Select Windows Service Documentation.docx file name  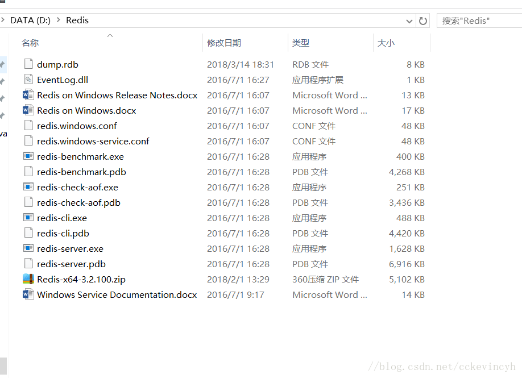point(117,294)
